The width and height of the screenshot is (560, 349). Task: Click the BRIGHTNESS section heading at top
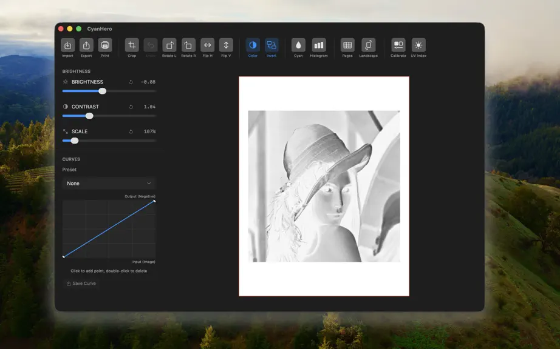click(x=77, y=71)
